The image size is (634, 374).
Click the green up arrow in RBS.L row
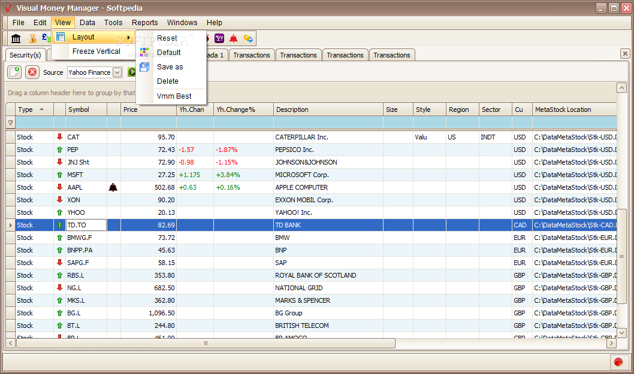(59, 275)
